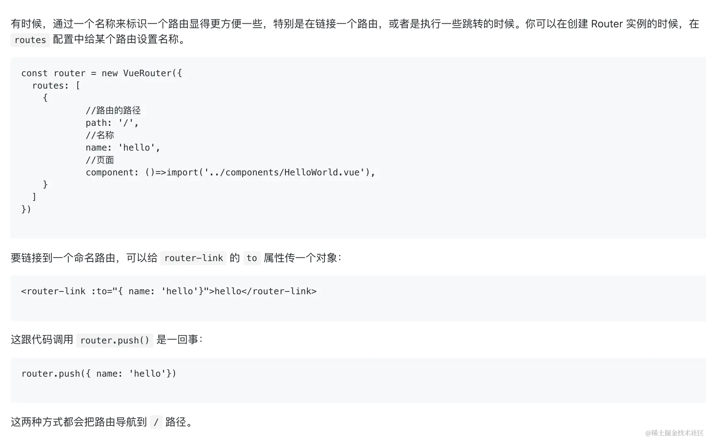Click the 'router.push()' inline code tag
Viewport: 706px width, 439px height.
point(115,340)
